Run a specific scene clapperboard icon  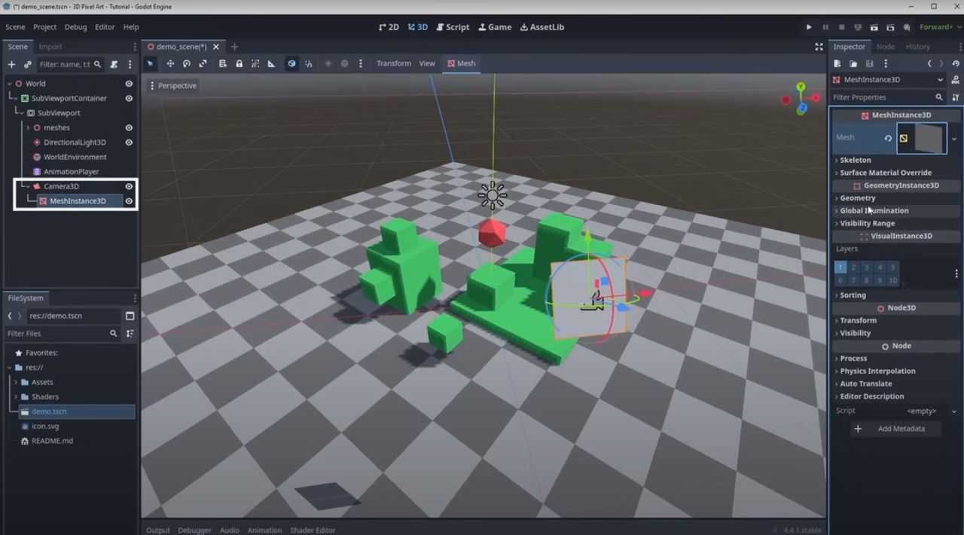point(890,27)
